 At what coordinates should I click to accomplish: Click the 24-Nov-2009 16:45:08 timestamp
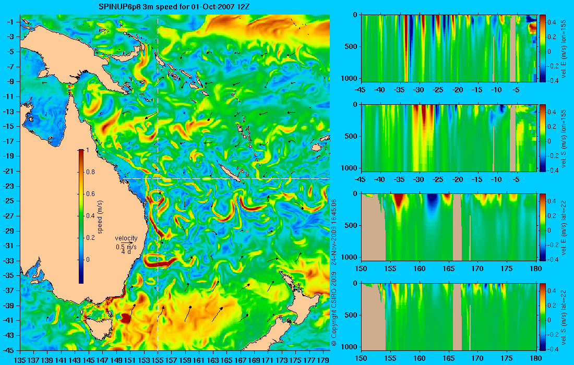tap(333, 232)
